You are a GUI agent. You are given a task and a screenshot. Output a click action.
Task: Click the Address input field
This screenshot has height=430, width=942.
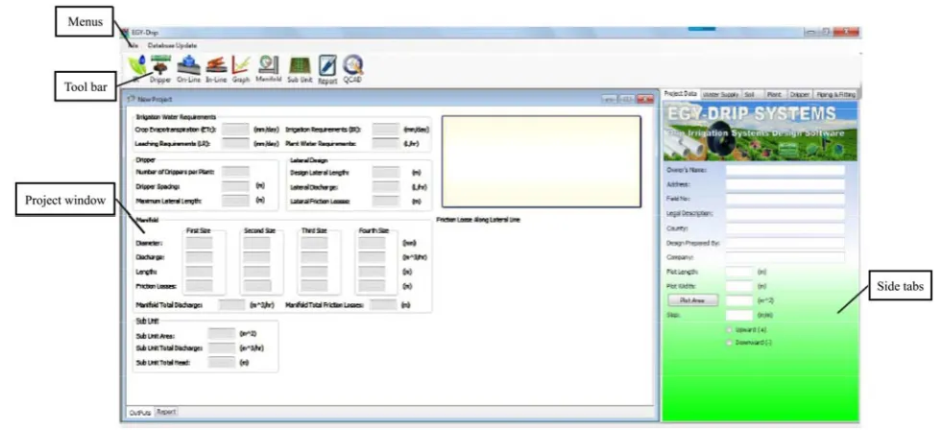click(785, 184)
